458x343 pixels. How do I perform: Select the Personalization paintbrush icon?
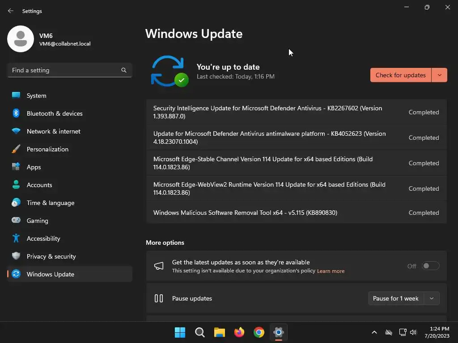coord(16,149)
